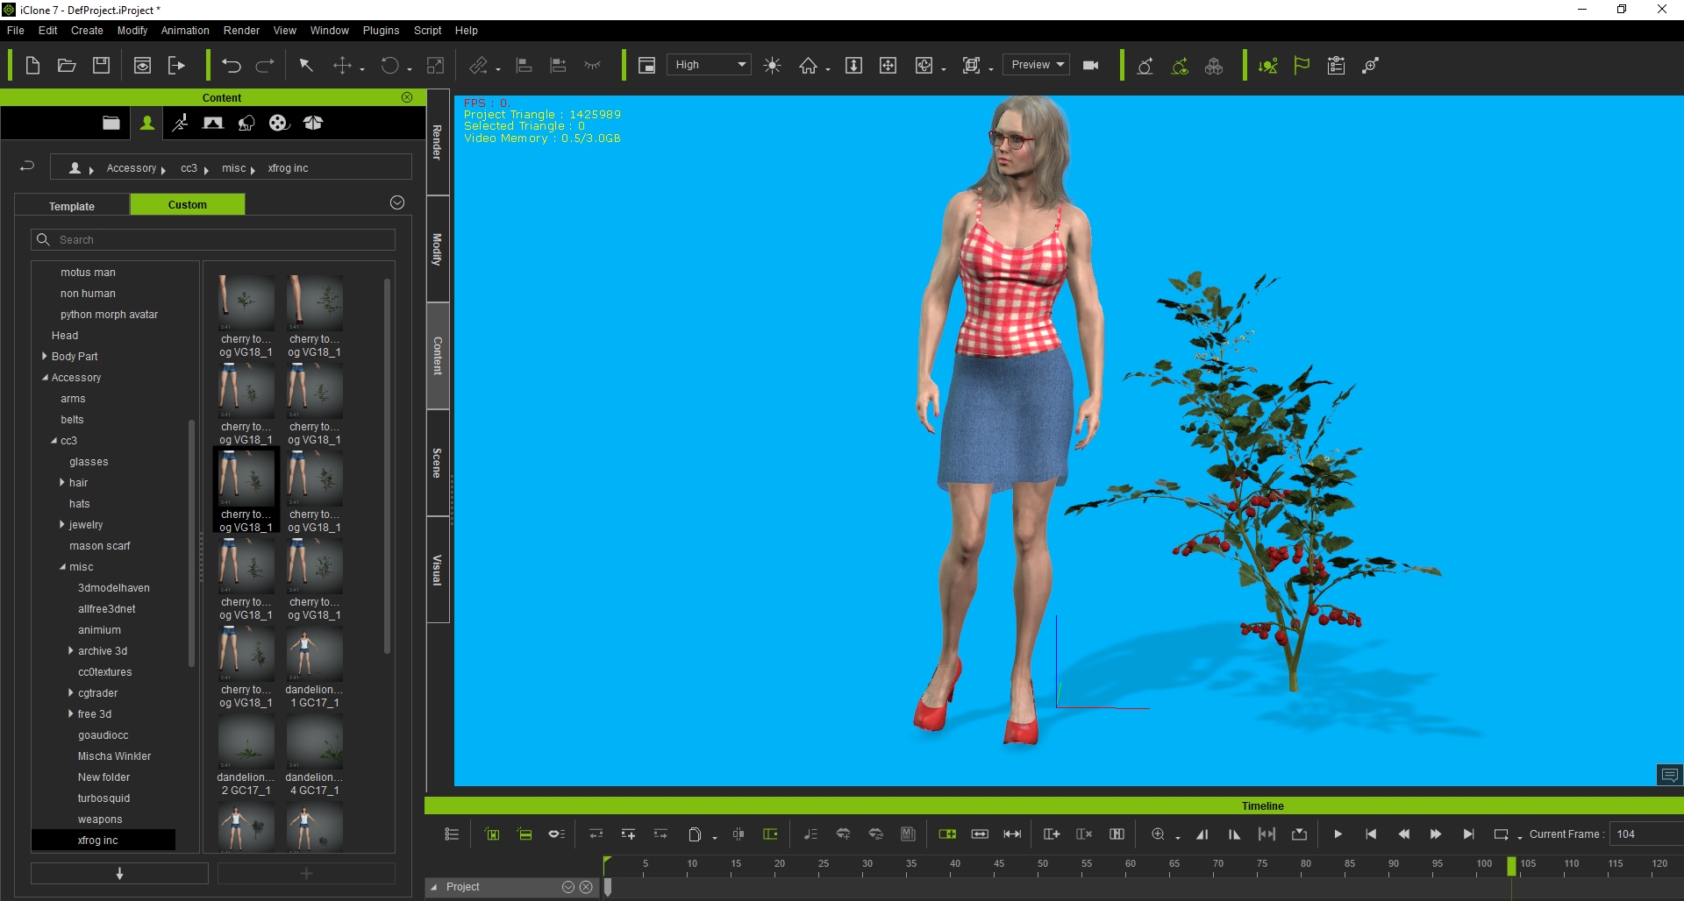Open the Visual side tab
The image size is (1684, 901).
pos(438,570)
